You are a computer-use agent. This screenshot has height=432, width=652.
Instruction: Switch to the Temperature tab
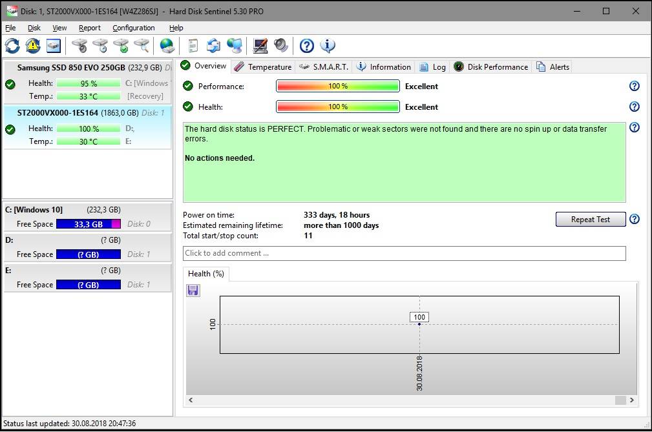coord(263,67)
